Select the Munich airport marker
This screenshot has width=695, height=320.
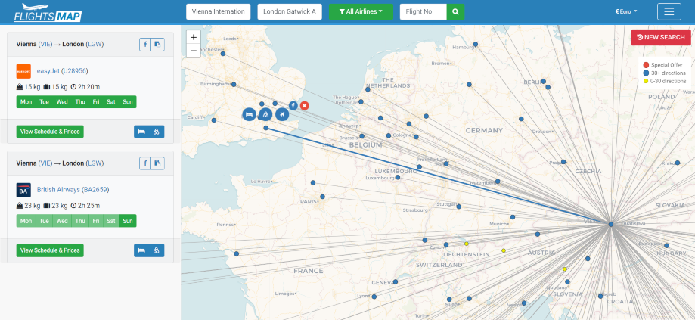513,217
